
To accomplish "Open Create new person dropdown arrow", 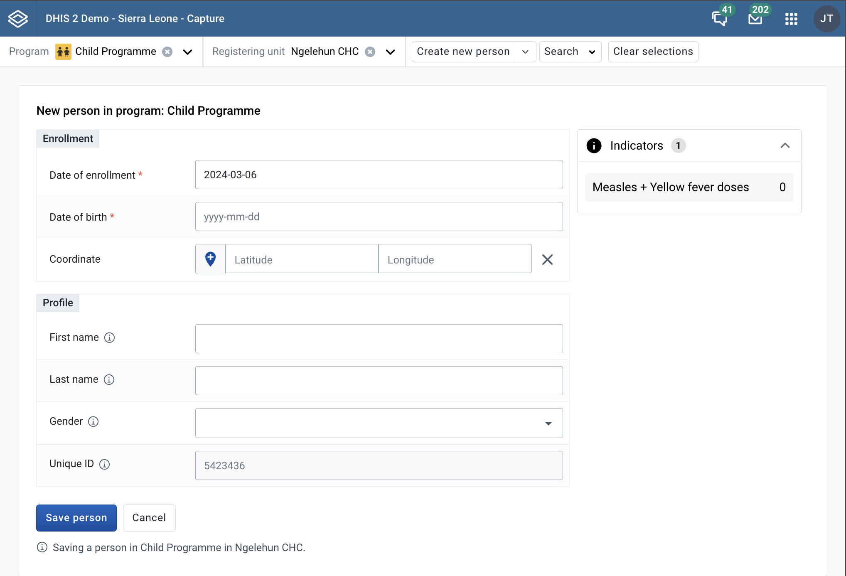I will tap(526, 52).
